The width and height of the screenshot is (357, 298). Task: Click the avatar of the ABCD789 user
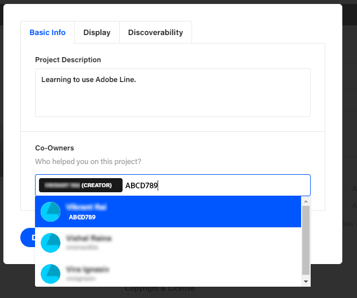tap(51, 211)
